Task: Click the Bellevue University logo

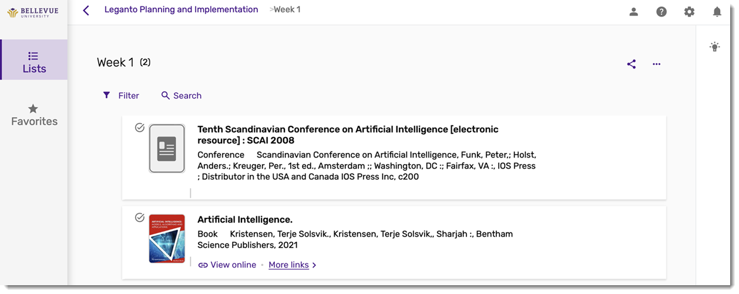Action: [x=33, y=12]
